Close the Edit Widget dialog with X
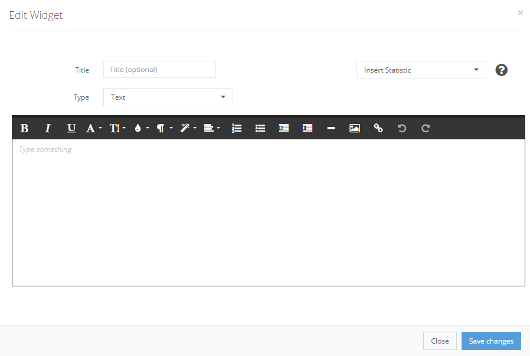 (520, 13)
